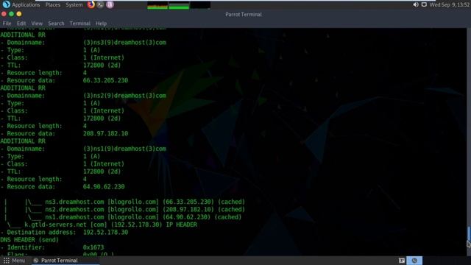Viewport: 471px width, 265px height.
Task: Click "(3)ns2(9)dreamhost(3)com" domain name
Action: (x=124, y=96)
